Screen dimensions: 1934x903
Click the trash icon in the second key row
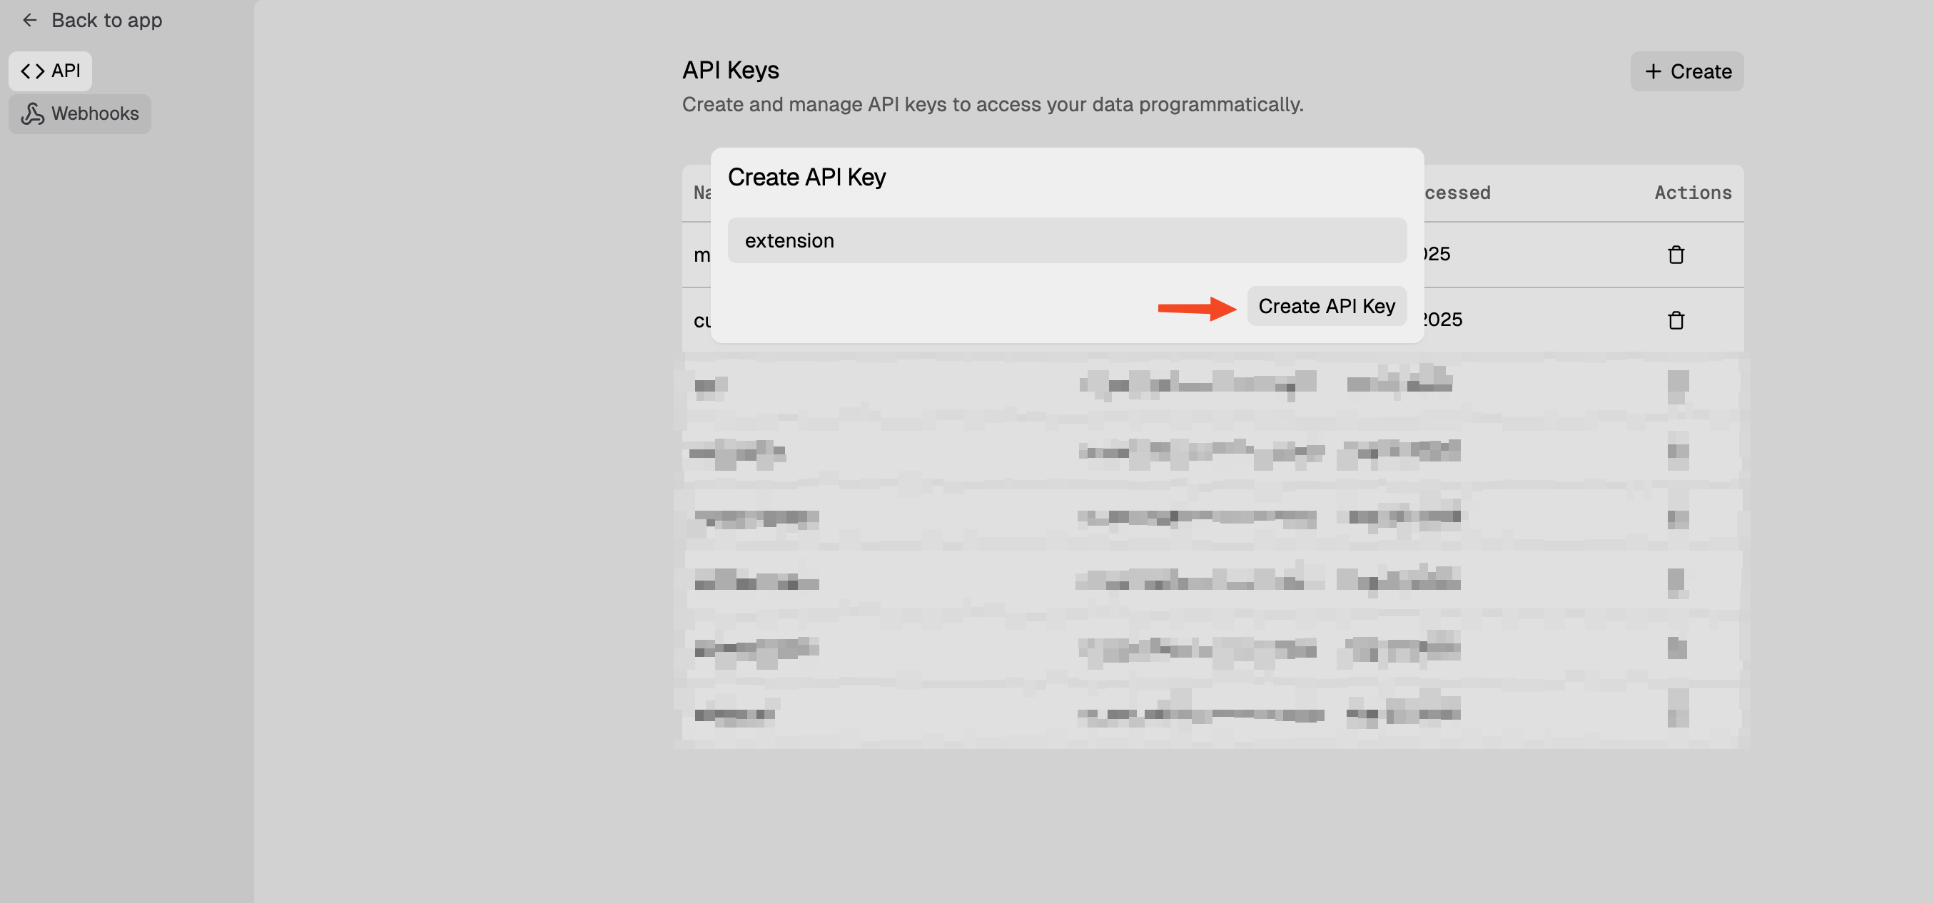pos(1676,320)
